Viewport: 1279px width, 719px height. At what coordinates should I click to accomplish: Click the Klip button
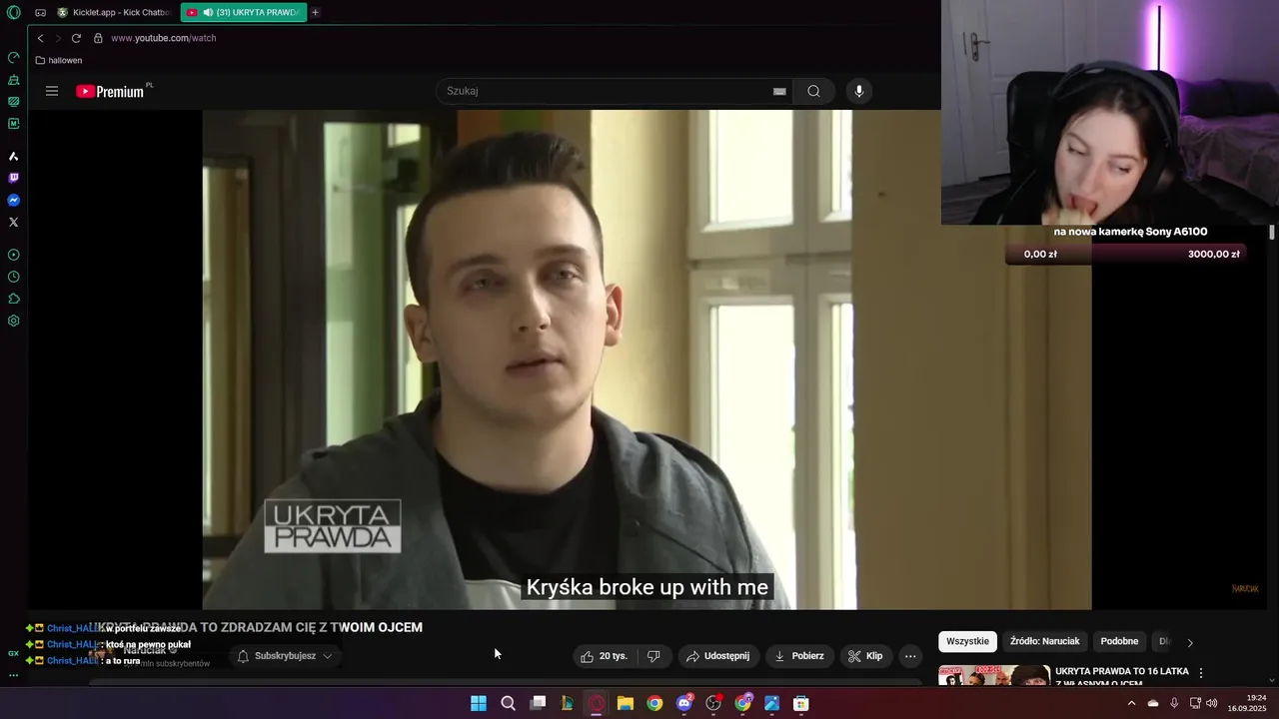[865, 656]
